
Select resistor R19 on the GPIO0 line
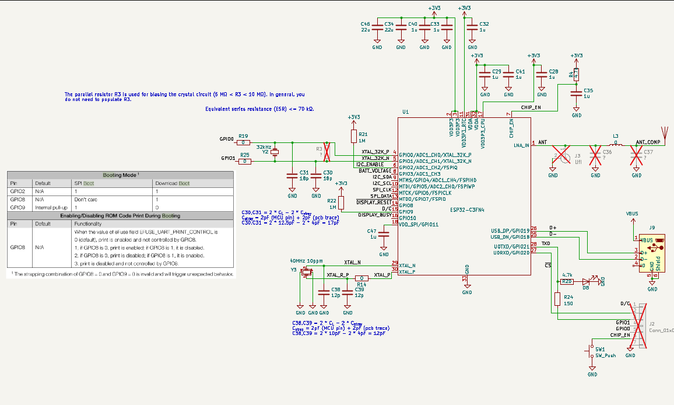click(244, 142)
